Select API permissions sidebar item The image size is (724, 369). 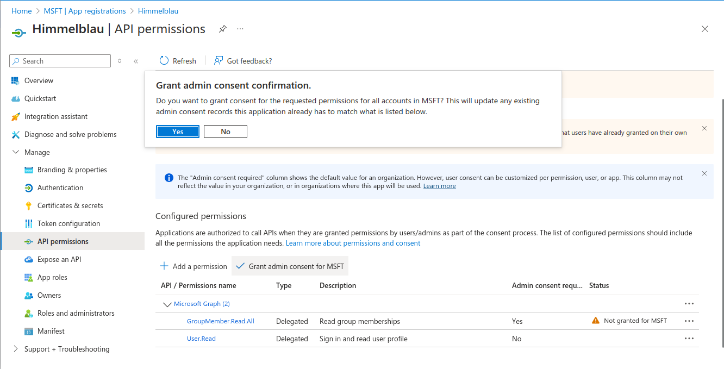coord(72,241)
